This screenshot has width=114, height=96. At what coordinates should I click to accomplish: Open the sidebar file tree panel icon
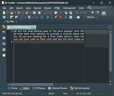pyautogui.click(x=4, y=27)
